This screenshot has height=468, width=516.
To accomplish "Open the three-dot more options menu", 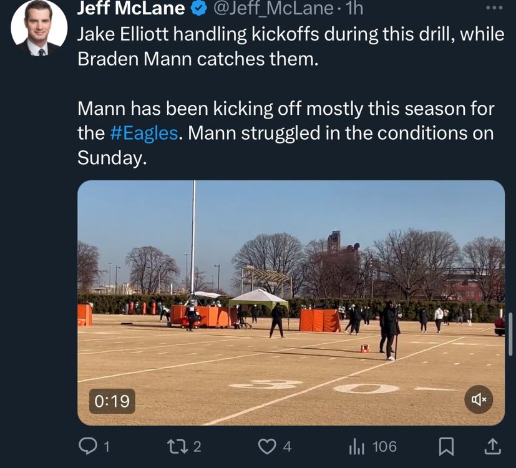I will pyautogui.click(x=494, y=8).
